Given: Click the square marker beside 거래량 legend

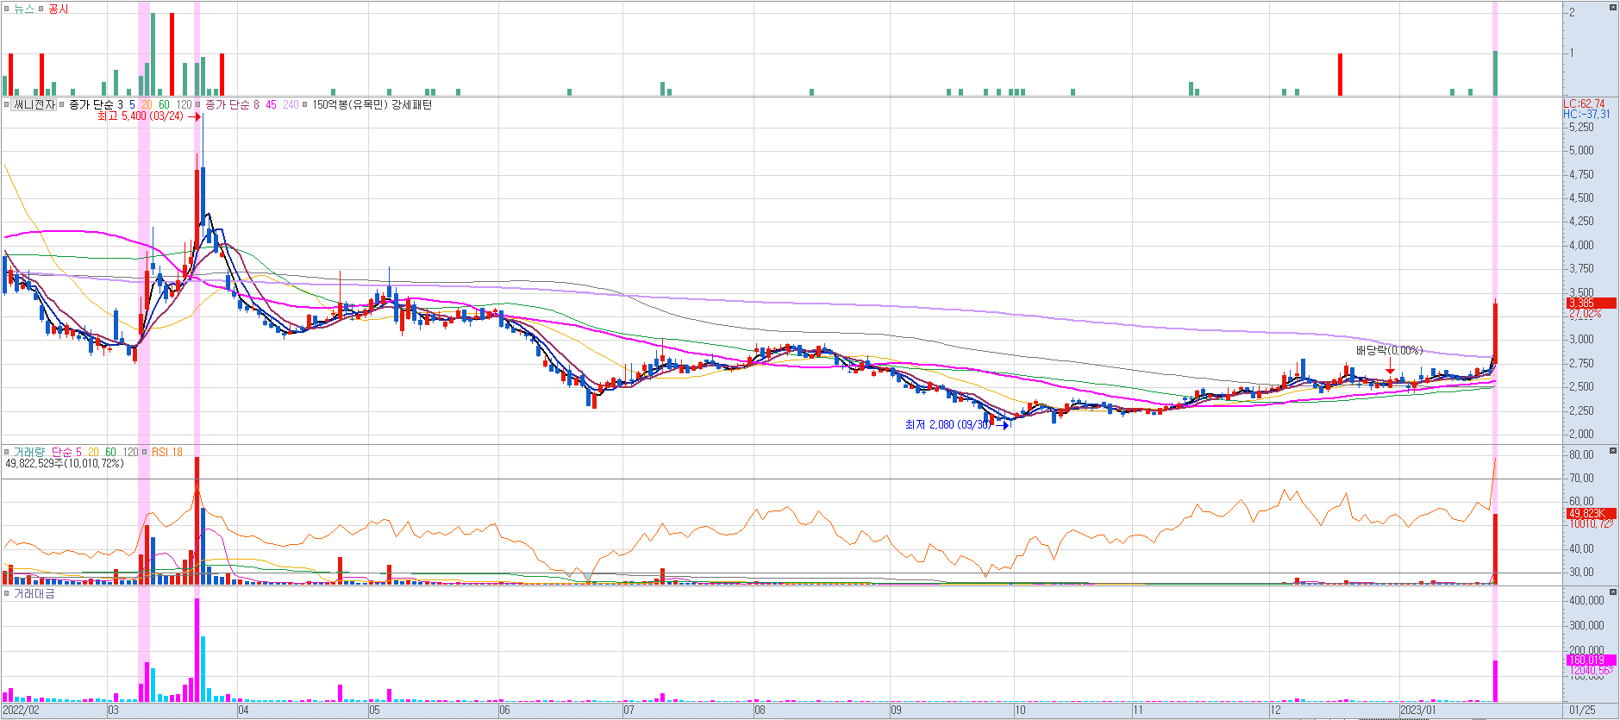Looking at the screenshot, I should point(7,452).
